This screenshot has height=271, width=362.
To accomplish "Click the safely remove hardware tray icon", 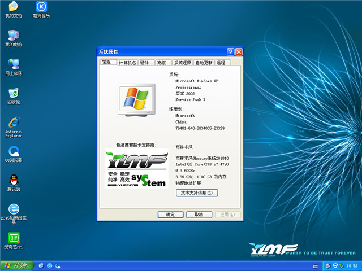I will click(x=341, y=266).
